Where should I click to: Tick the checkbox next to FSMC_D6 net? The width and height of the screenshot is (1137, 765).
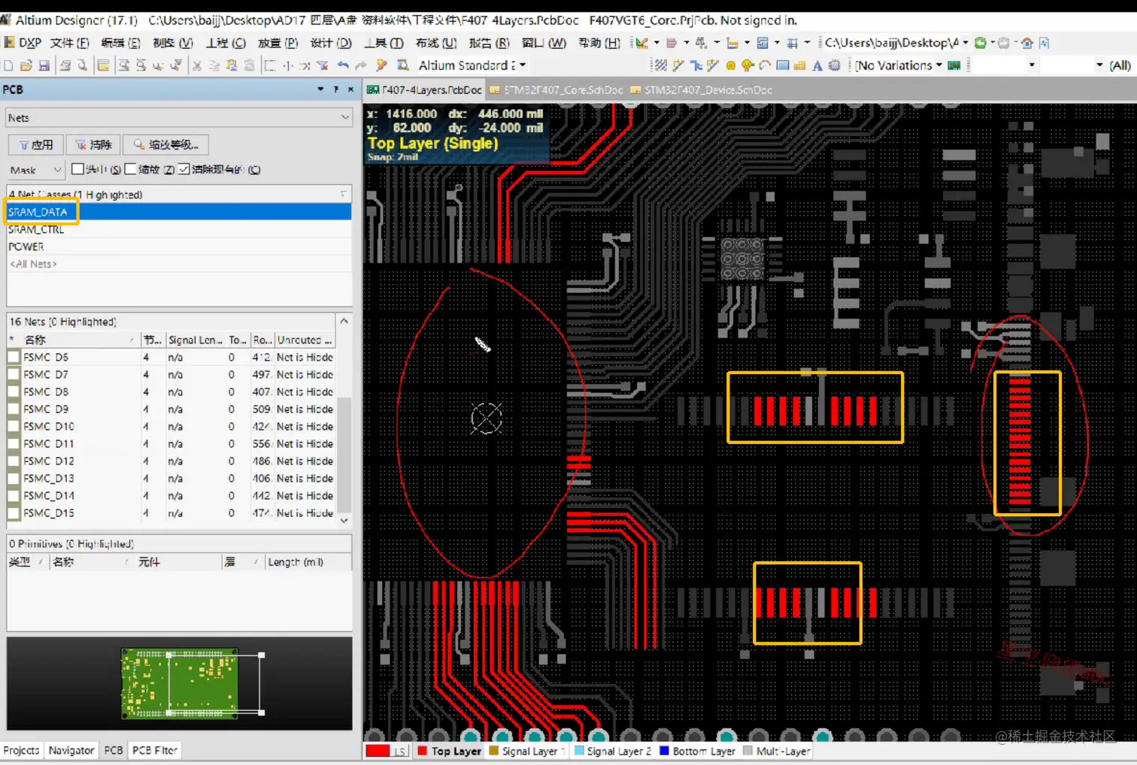(14, 357)
